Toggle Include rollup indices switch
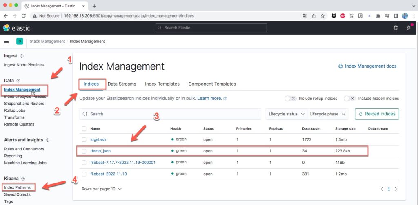The width and height of the screenshot is (418, 205). pos(290,99)
